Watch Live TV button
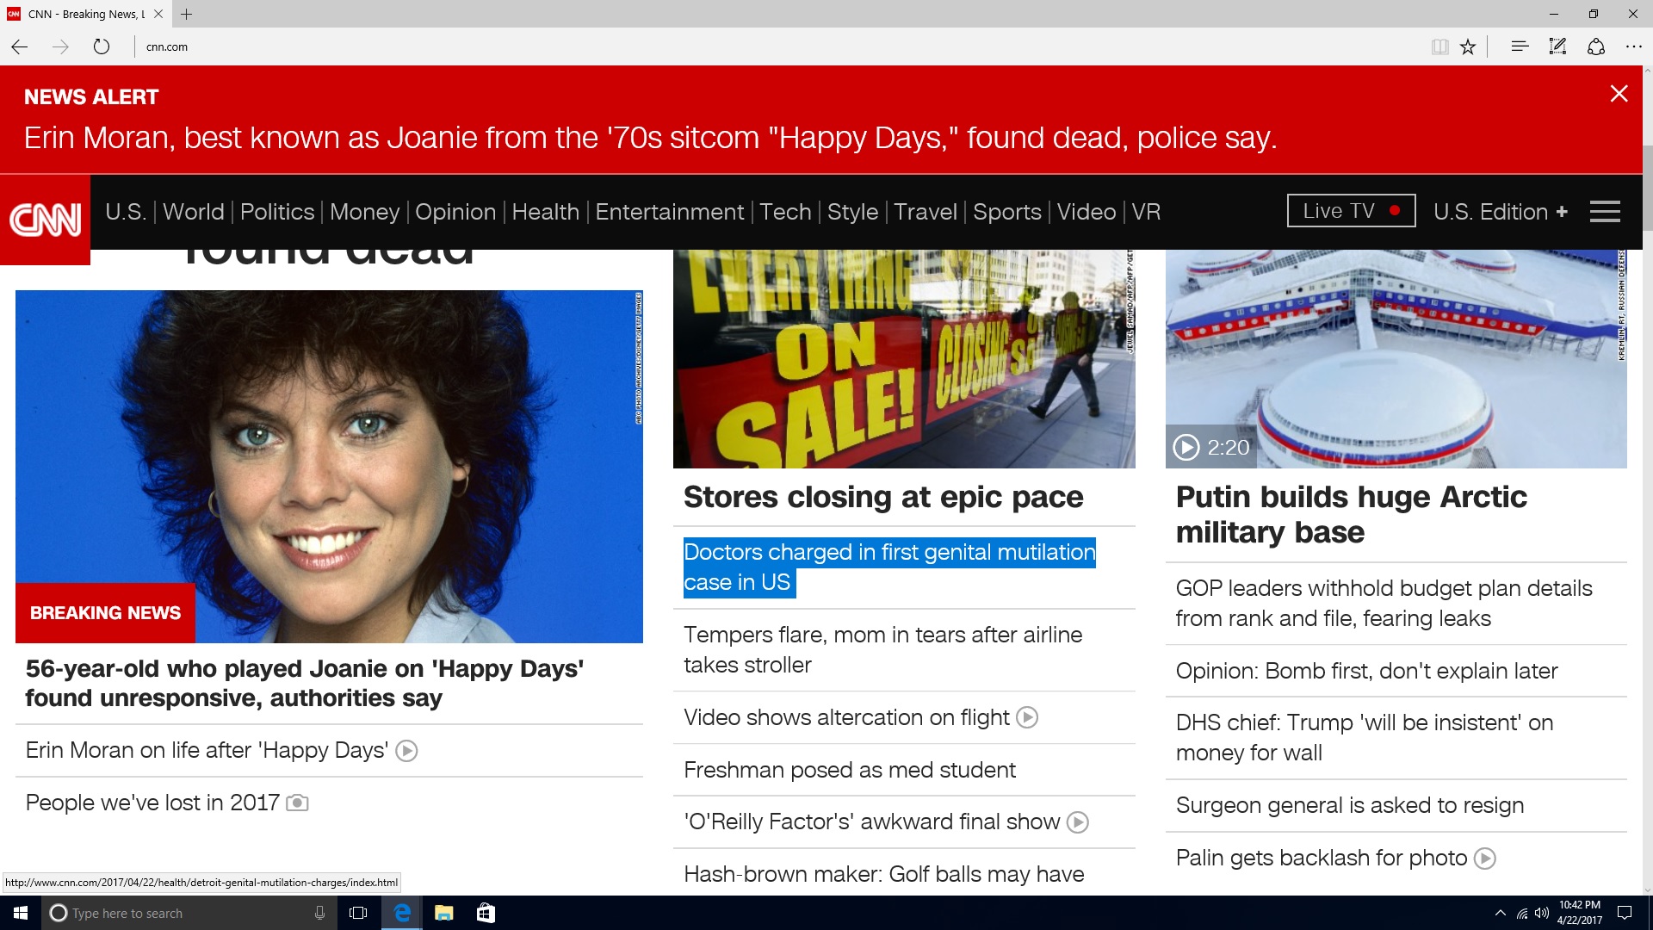This screenshot has height=930, width=1653. coord(1351,211)
